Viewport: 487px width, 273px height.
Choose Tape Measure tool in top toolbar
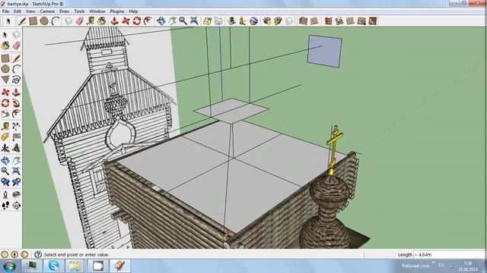91,21
